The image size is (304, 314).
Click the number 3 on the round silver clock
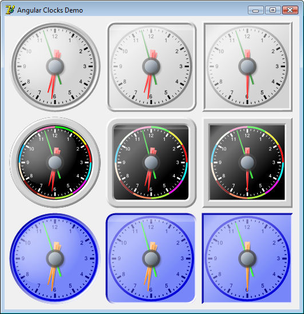click(85, 66)
